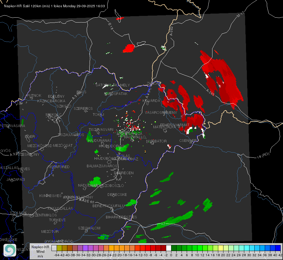Click the NYÍRBÁTOR town label
The image size is (283, 260).
pos(156,141)
